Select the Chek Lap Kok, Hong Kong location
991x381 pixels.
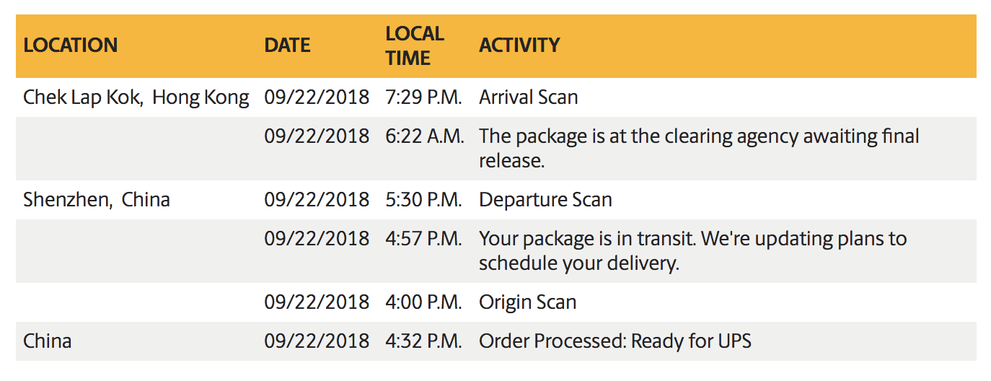(136, 97)
